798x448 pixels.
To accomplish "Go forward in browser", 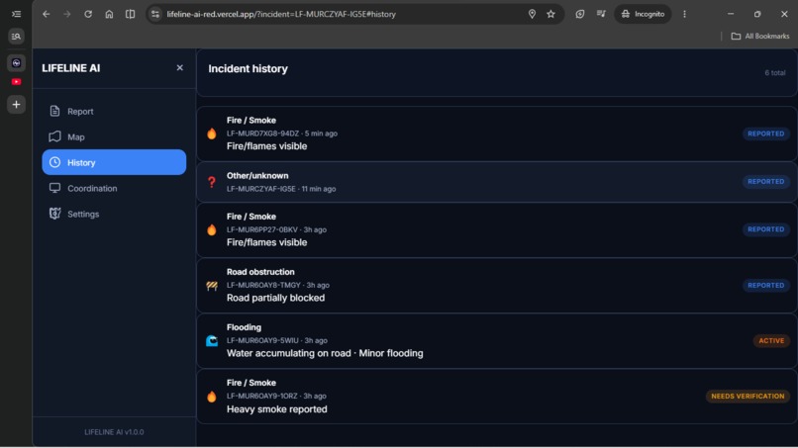I will 67,14.
